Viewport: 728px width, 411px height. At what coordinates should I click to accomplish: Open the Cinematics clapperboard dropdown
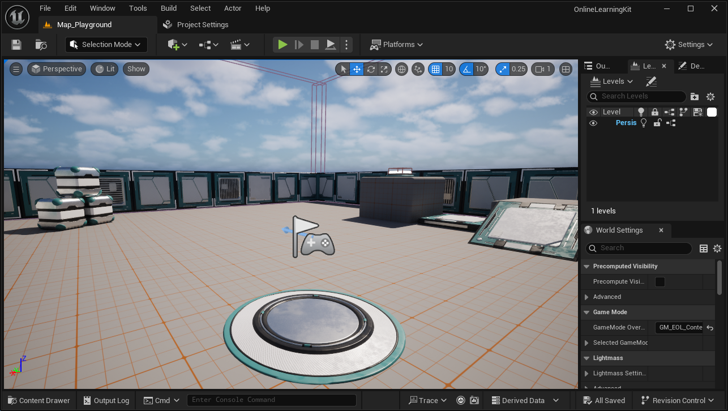(239, 45)
